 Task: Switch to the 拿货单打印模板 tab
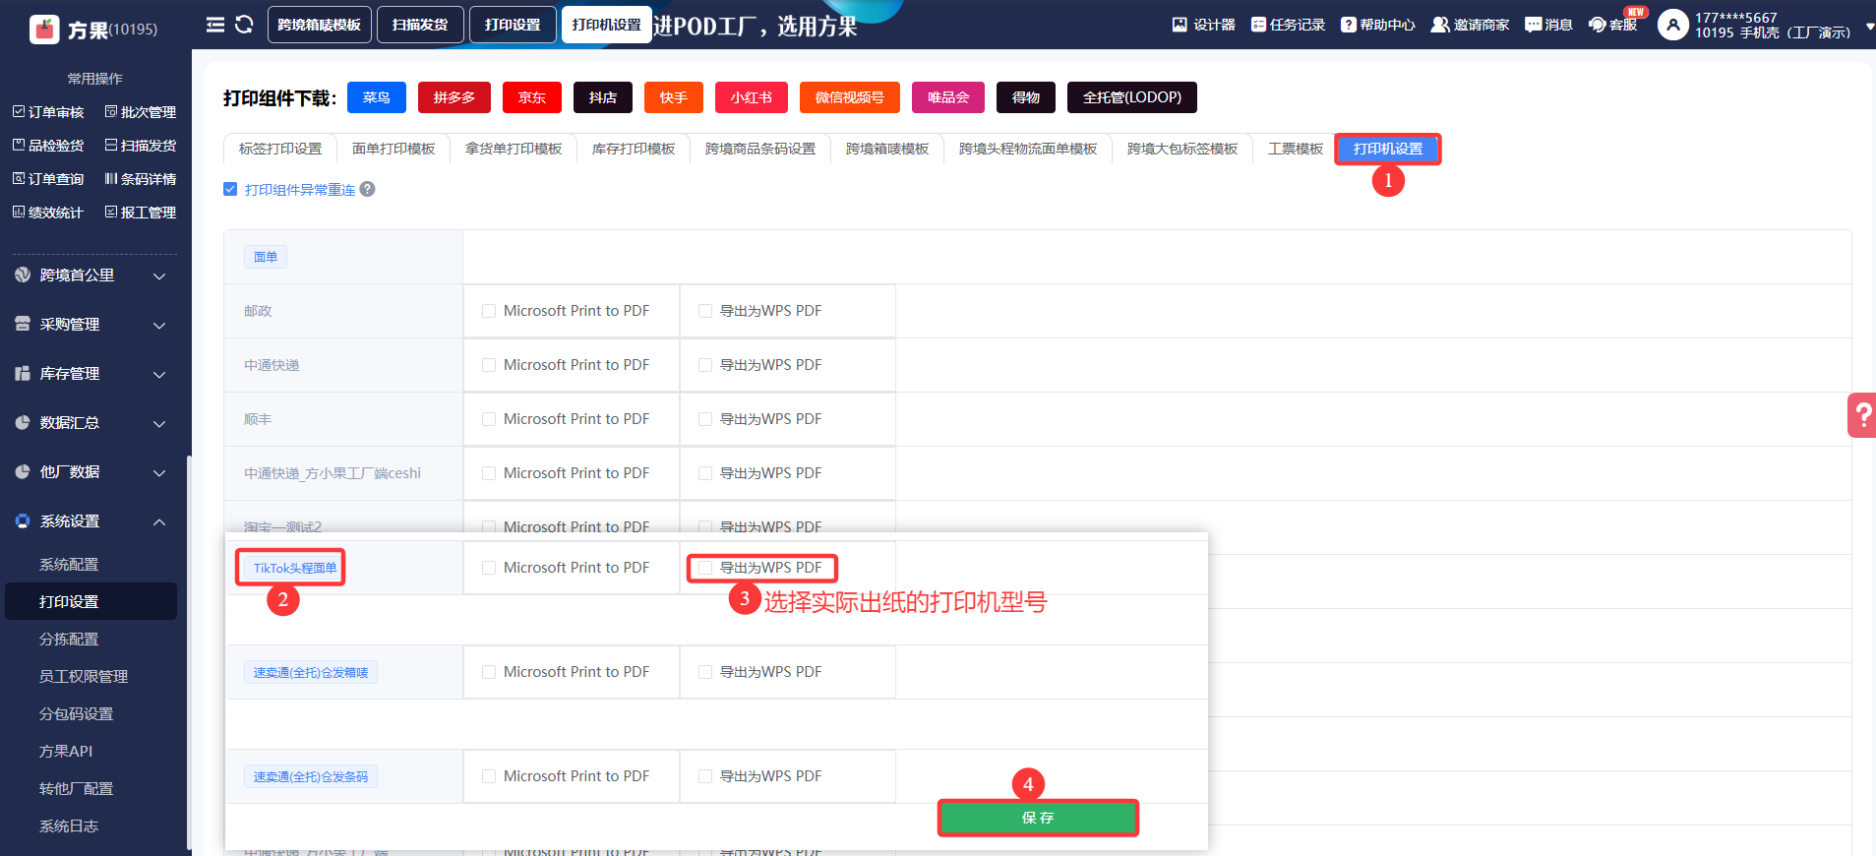(514, 149)
